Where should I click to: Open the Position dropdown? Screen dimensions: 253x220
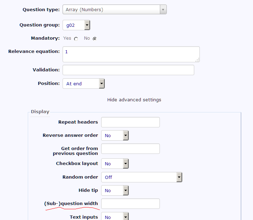tap(83, 84)
